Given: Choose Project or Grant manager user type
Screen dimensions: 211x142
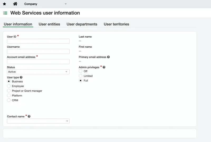Looking at the screenshot, I should [x=9, y=91].
